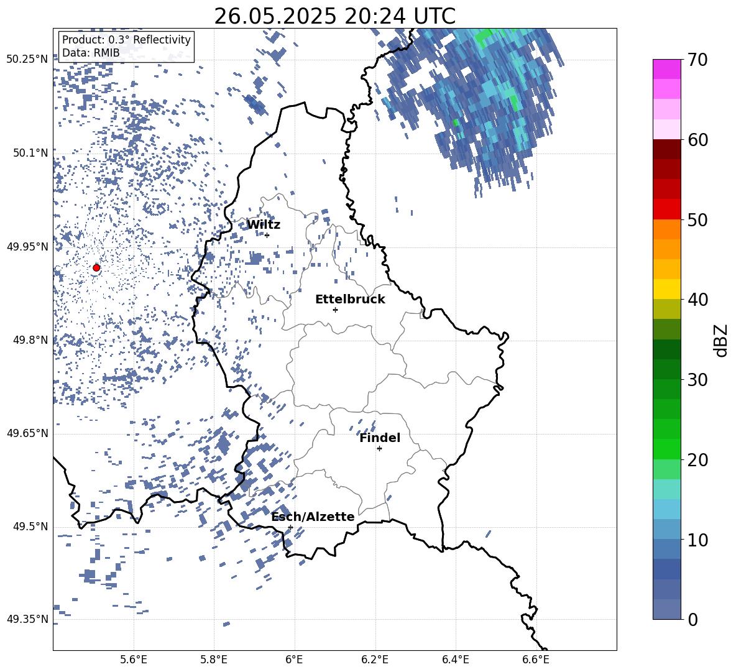Viewport: 736px width, 672px height.
Task: Click the red radar location dot
Action: click(96, 268)
